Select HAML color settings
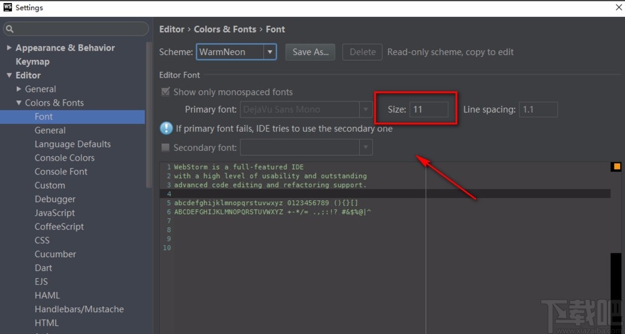Image resolution: width=625 pixels, height=334 pixels. coord(47,295)
